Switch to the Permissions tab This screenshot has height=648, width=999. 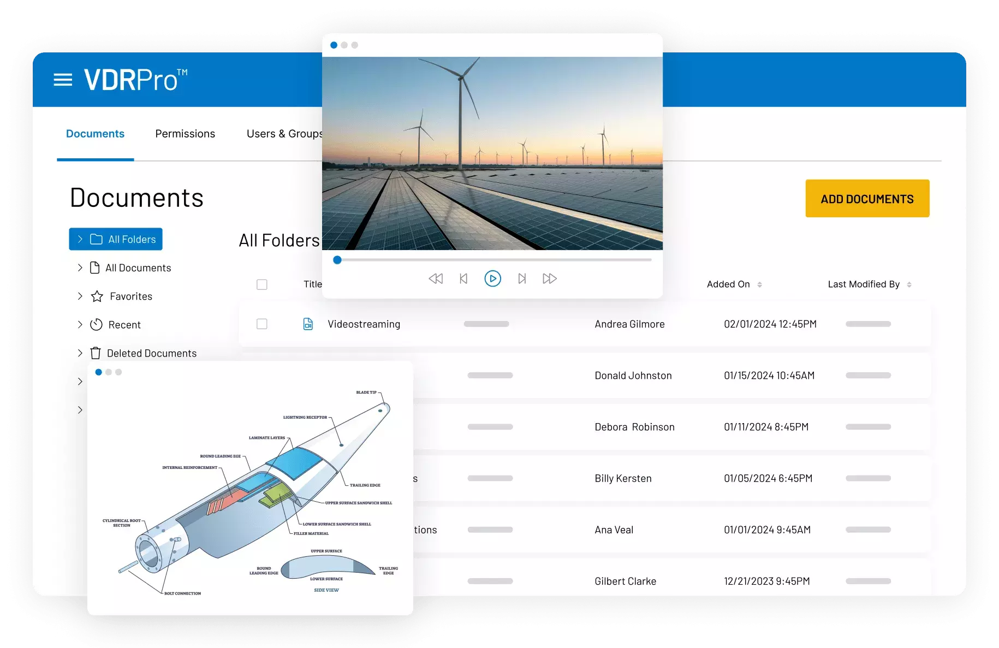pyautogui.click(x=185, y=134)
